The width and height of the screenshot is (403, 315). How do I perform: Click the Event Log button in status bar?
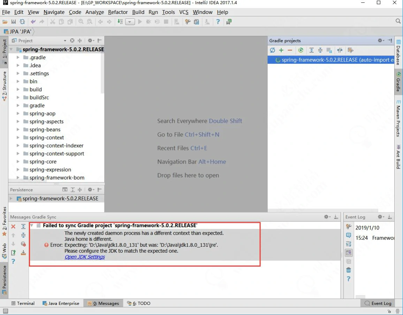click(378, 303)
